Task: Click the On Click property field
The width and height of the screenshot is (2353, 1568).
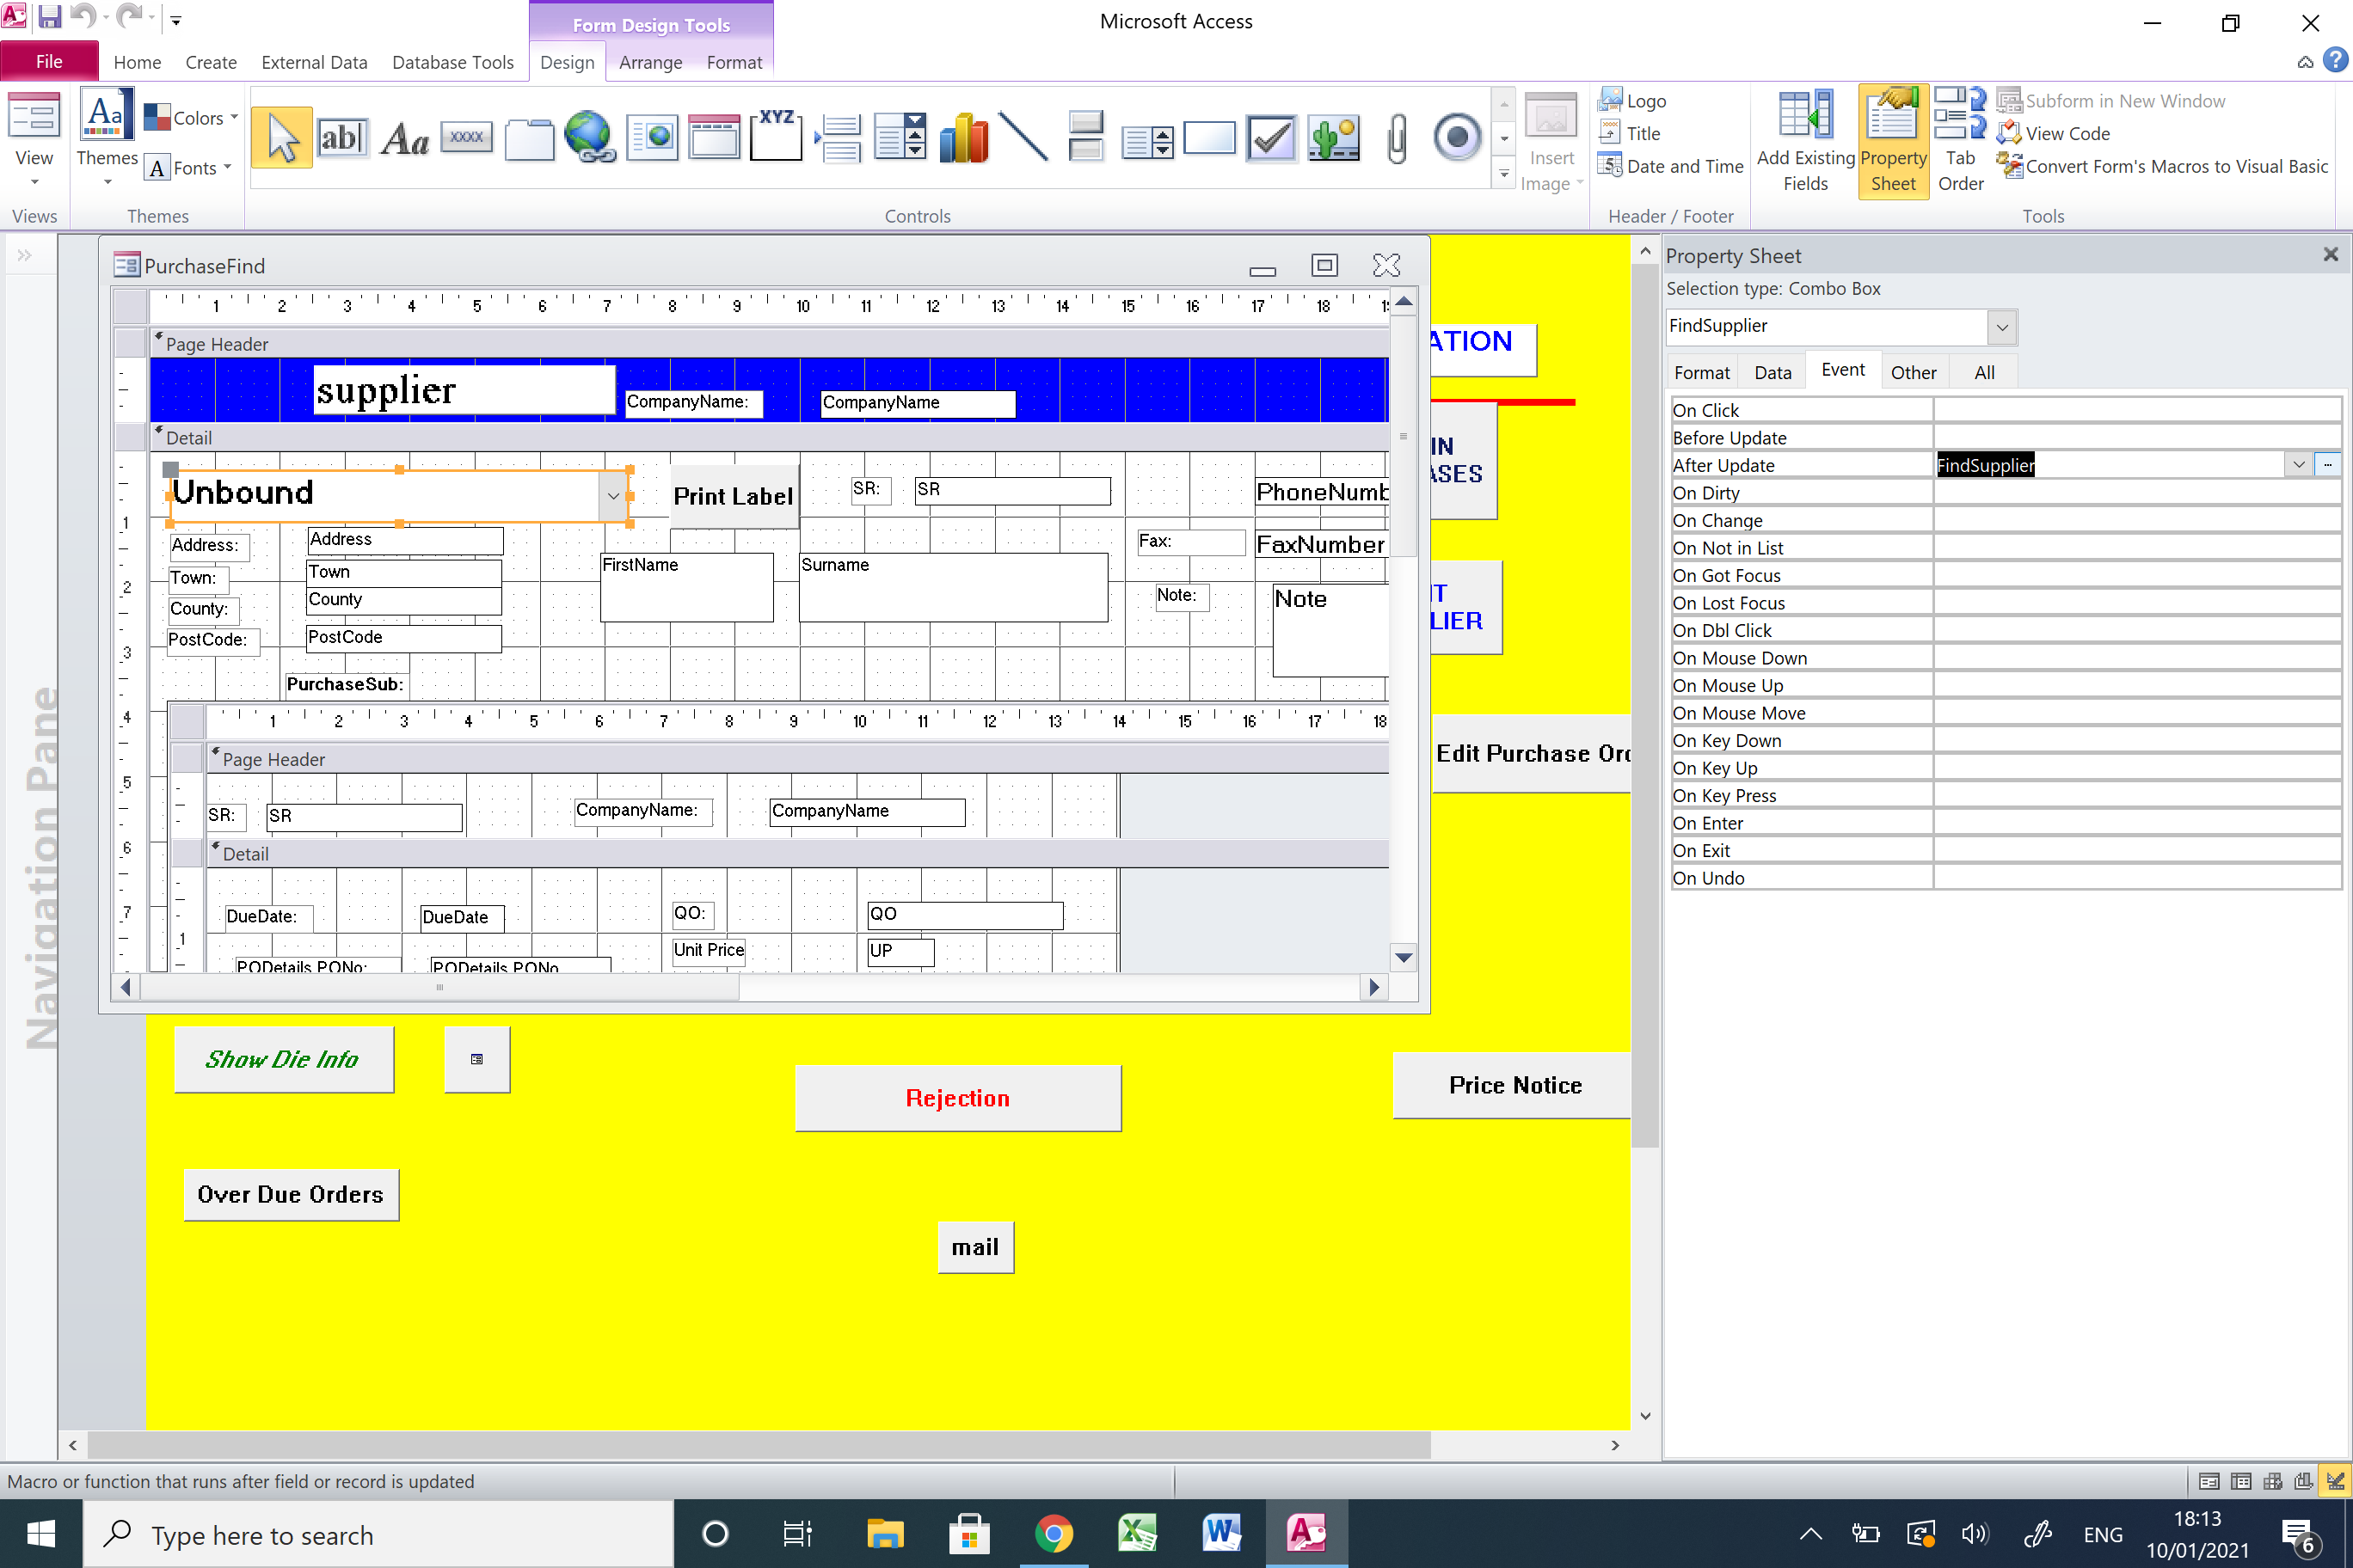Action: click(x=2136, y=410)
